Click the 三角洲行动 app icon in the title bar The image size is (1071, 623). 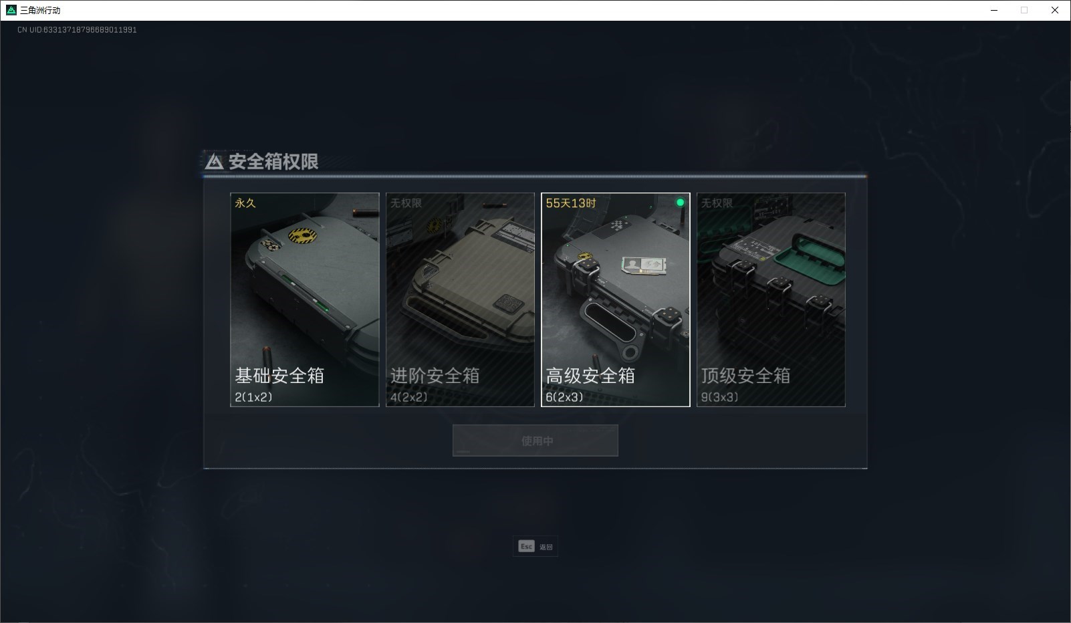pos(11,10)
